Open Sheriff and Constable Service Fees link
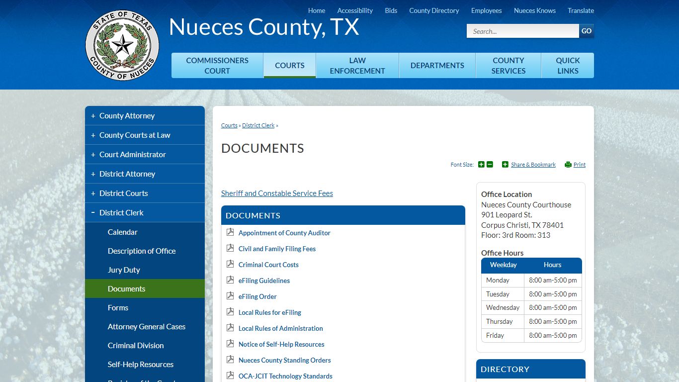Screen dimensions: 679x382 (x=277, y=193)
